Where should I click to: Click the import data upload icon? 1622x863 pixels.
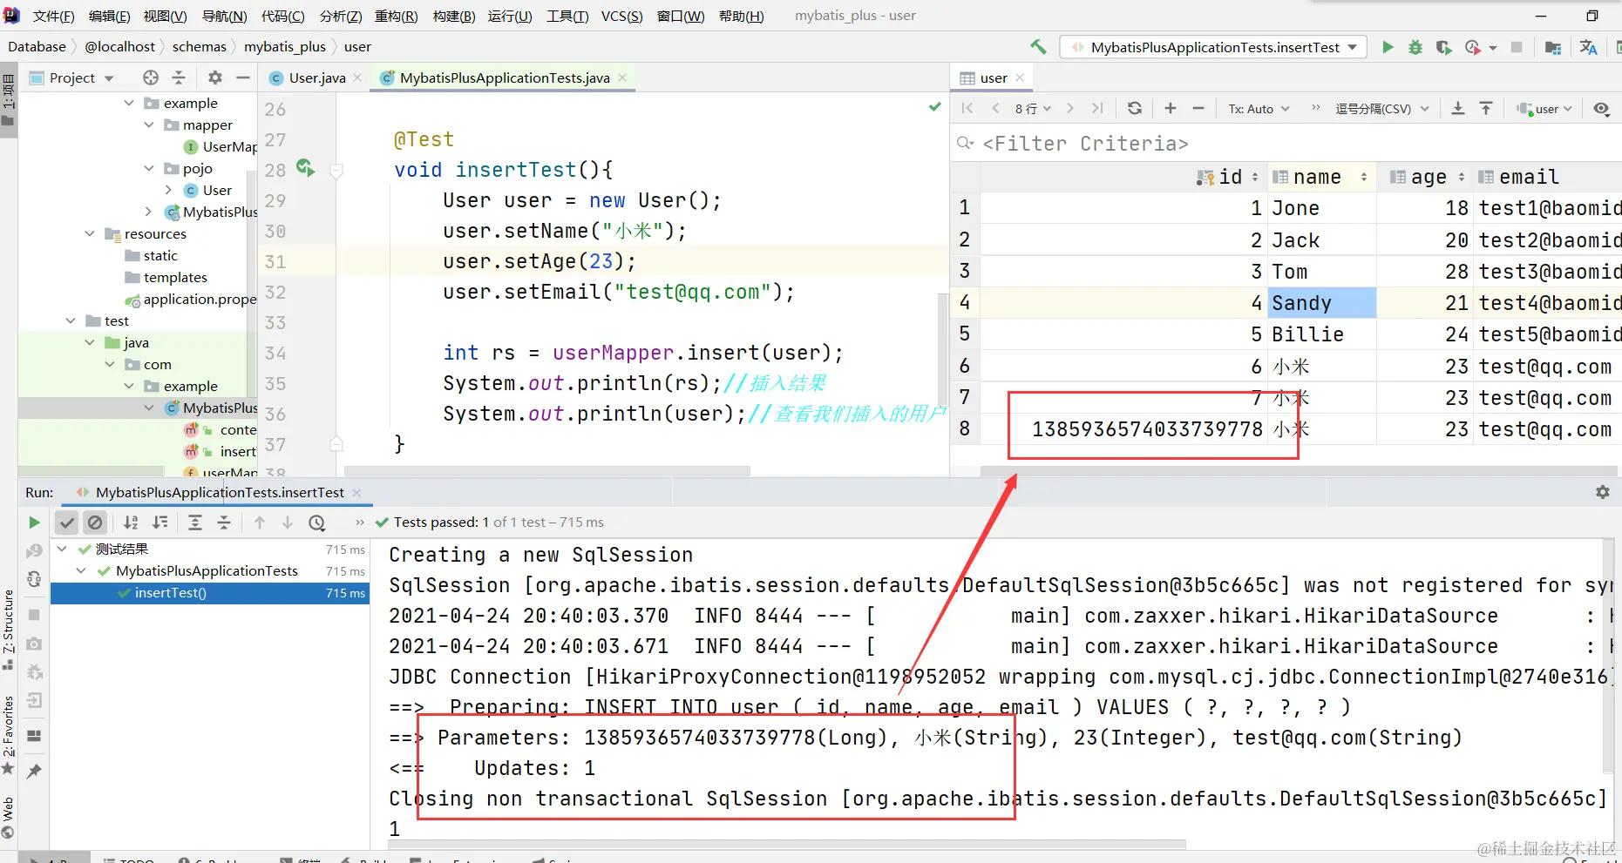pos(1486,108)
